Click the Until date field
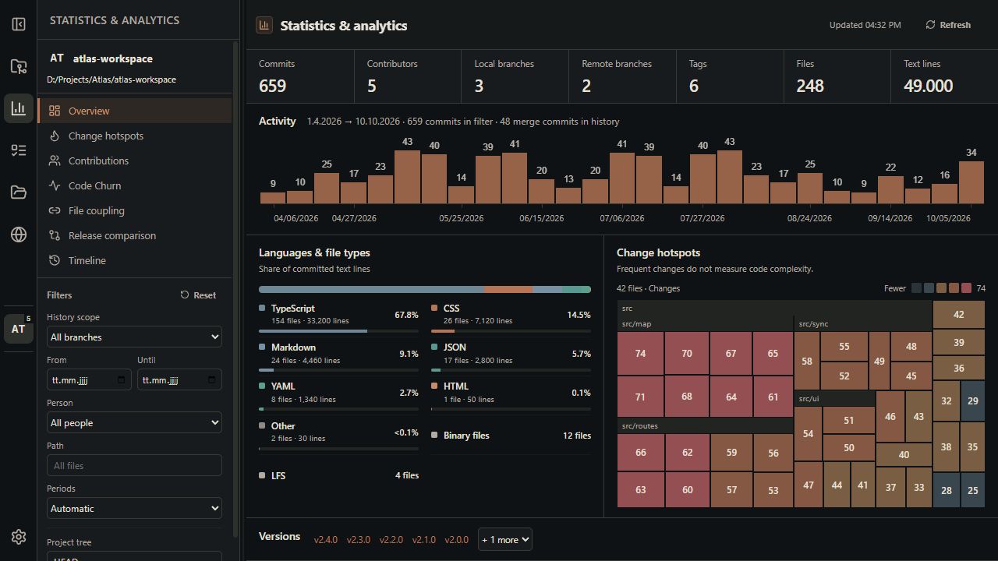998x561 pixels. click(179, 379)
